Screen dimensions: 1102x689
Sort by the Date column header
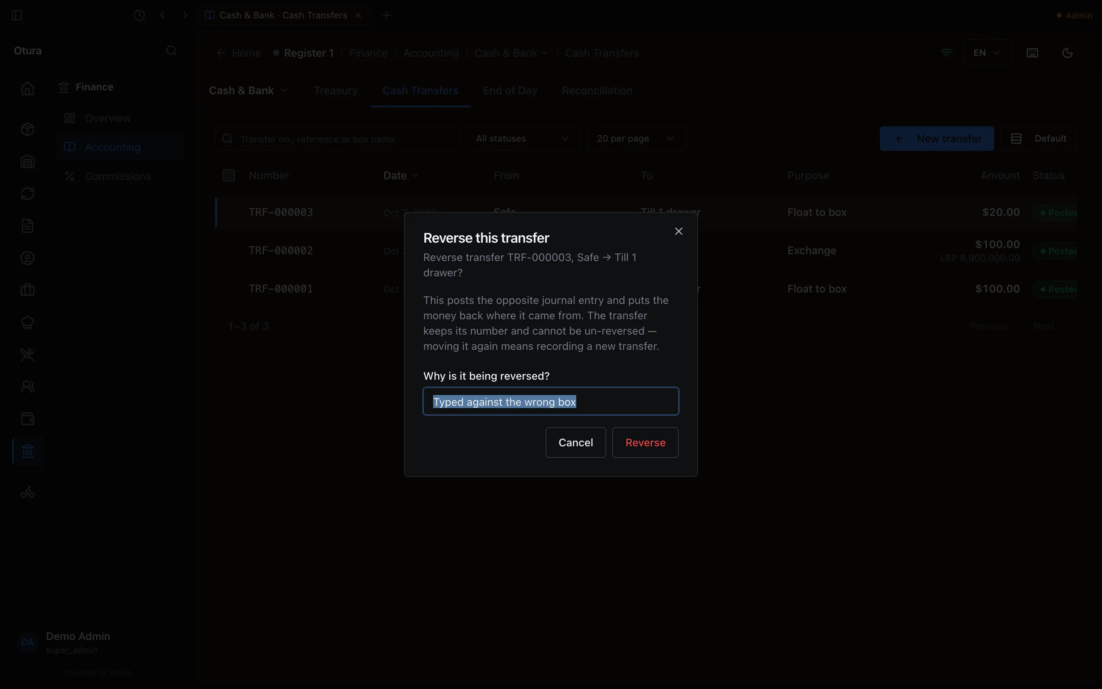click(401, 175)
